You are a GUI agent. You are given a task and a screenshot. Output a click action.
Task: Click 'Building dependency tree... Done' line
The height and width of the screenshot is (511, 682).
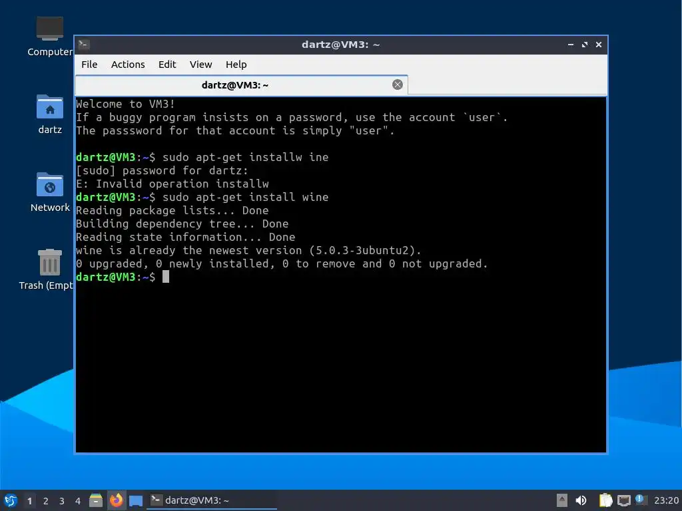click(x=182, y=224)
